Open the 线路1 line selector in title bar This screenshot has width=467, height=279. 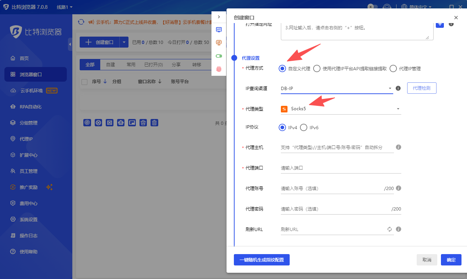(63, 7)
